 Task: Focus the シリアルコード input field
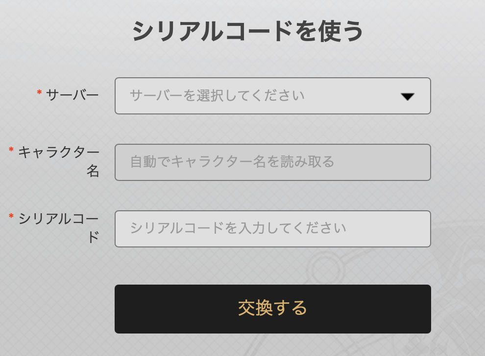click(x=272, y=229)
